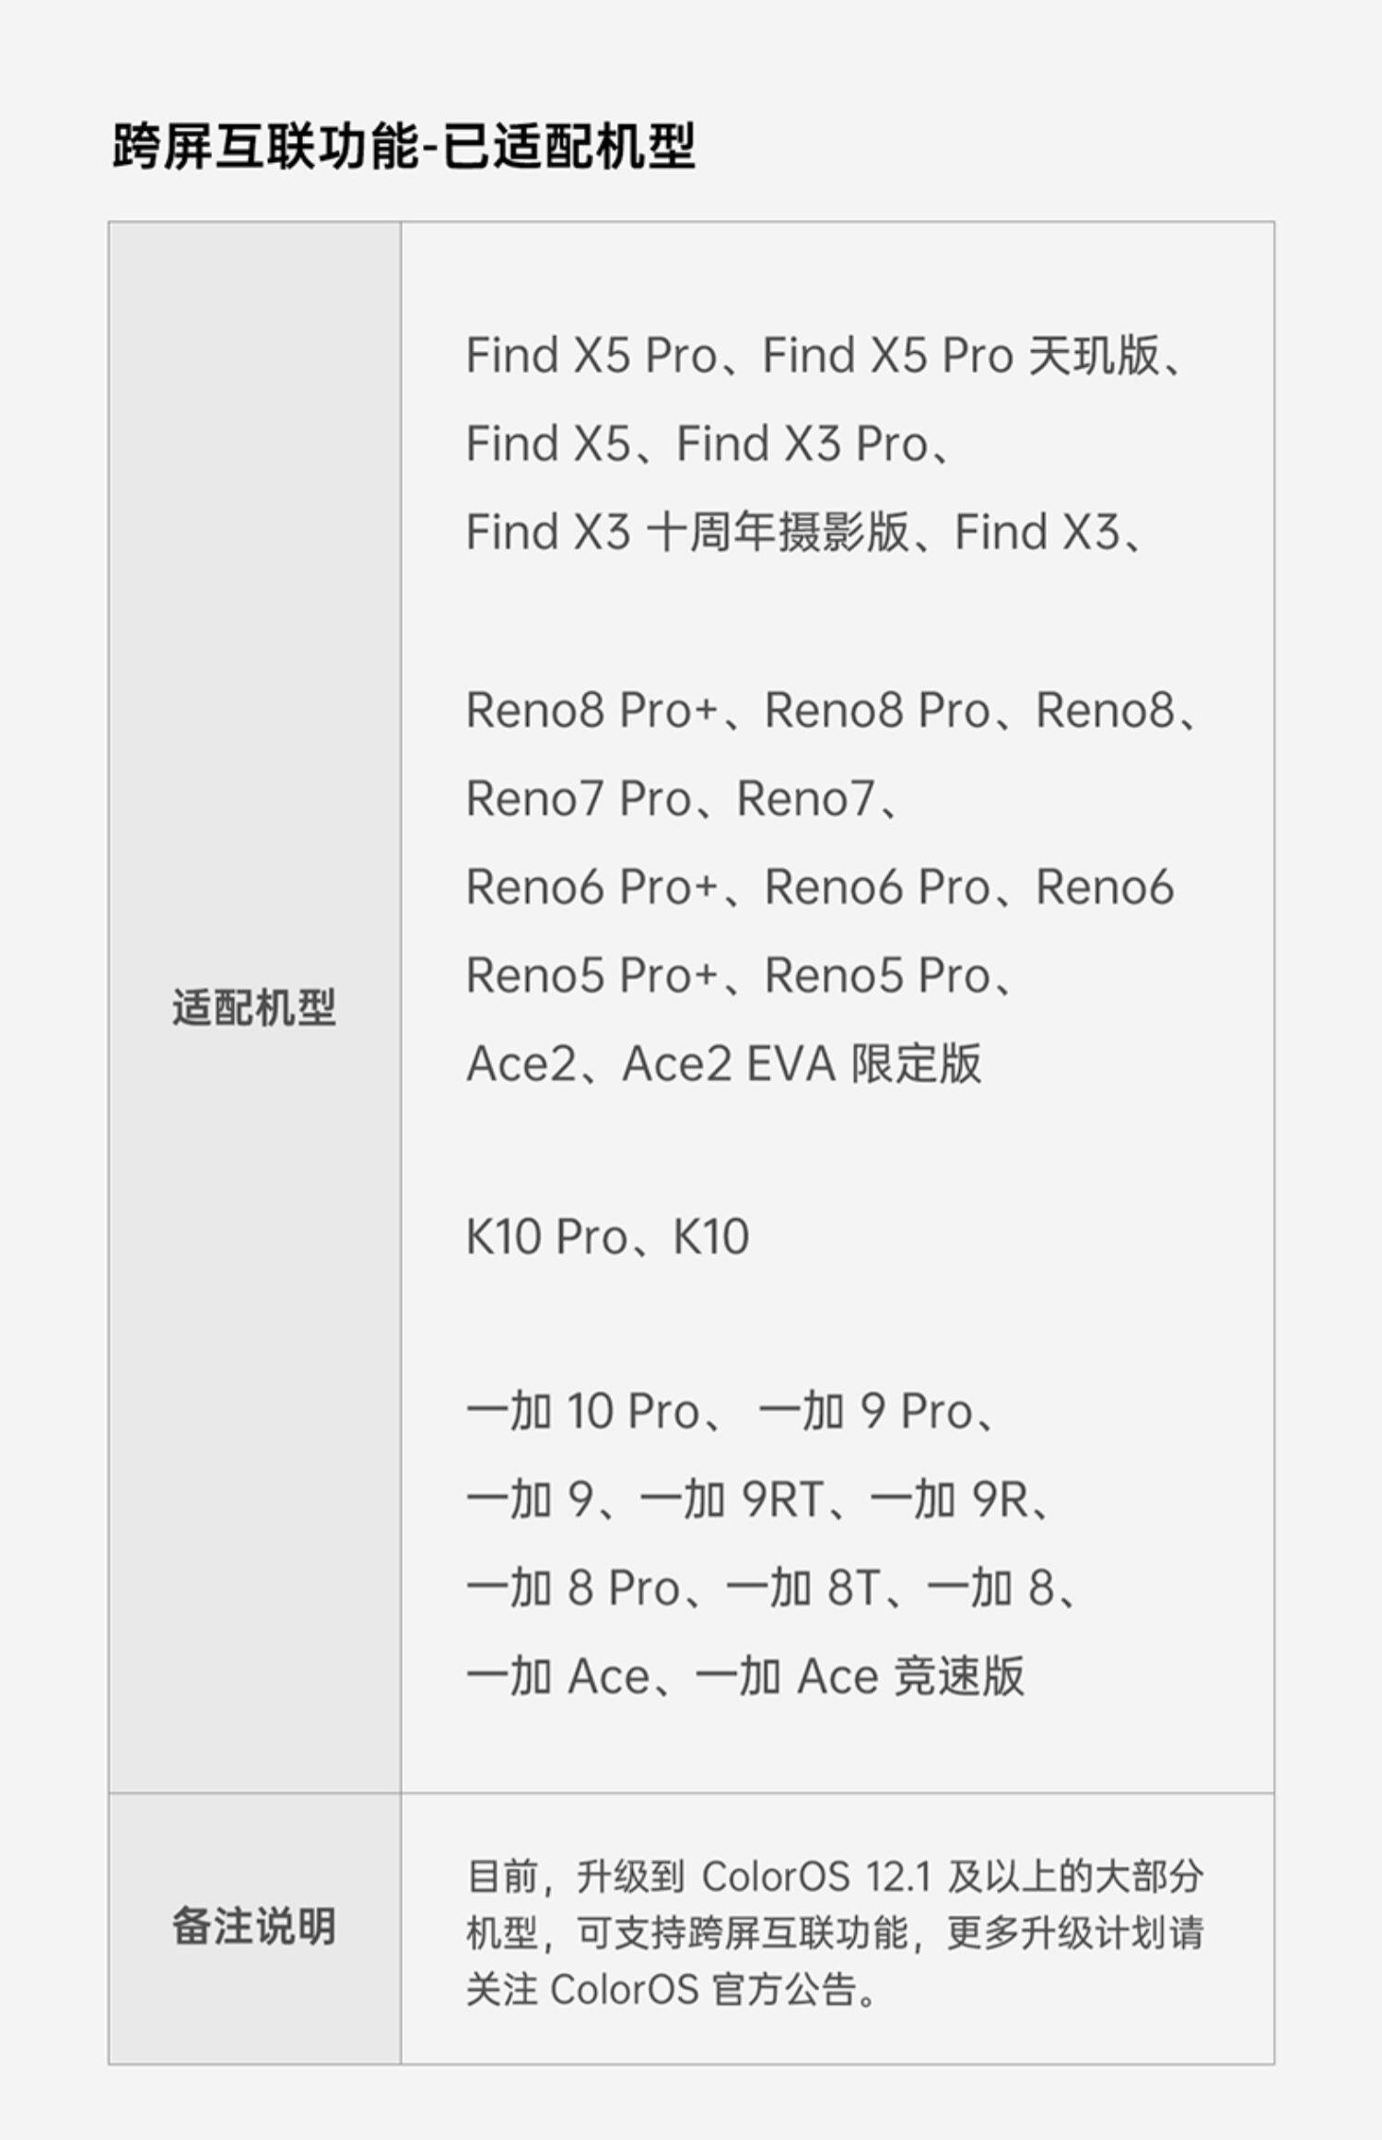1382x2140 pixels.
Task: Click the 一加 8 Pro model name
Action: click(572, 1589)
